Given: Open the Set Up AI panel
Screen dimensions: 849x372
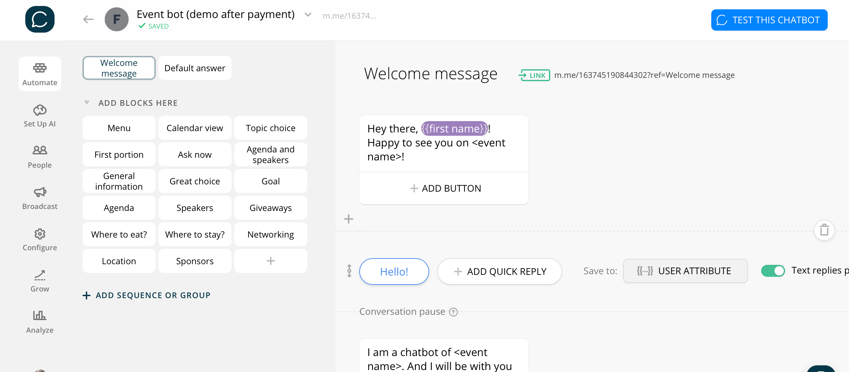Looking at the screenshot, I should click(40, 115).
